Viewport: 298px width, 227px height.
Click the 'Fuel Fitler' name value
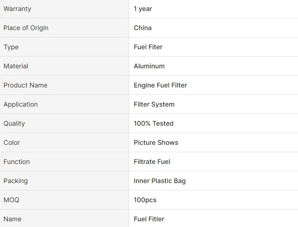click(149, 219)
